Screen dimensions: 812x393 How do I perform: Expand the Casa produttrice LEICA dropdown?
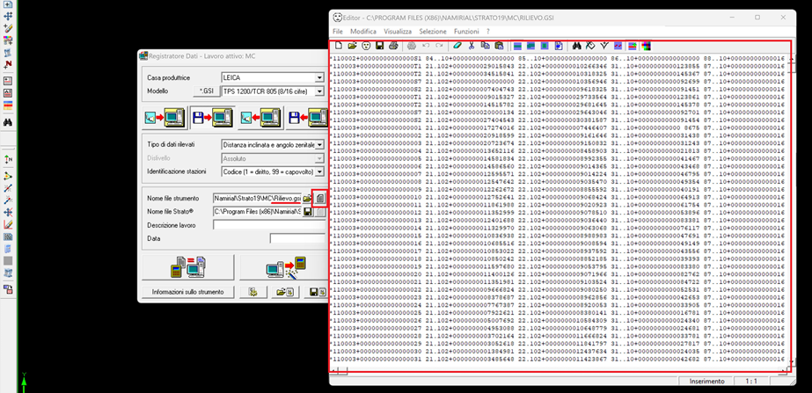click(319, 78)
